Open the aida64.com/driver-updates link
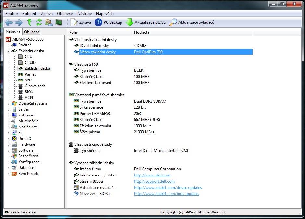305x219 pixels. [168, 188]
